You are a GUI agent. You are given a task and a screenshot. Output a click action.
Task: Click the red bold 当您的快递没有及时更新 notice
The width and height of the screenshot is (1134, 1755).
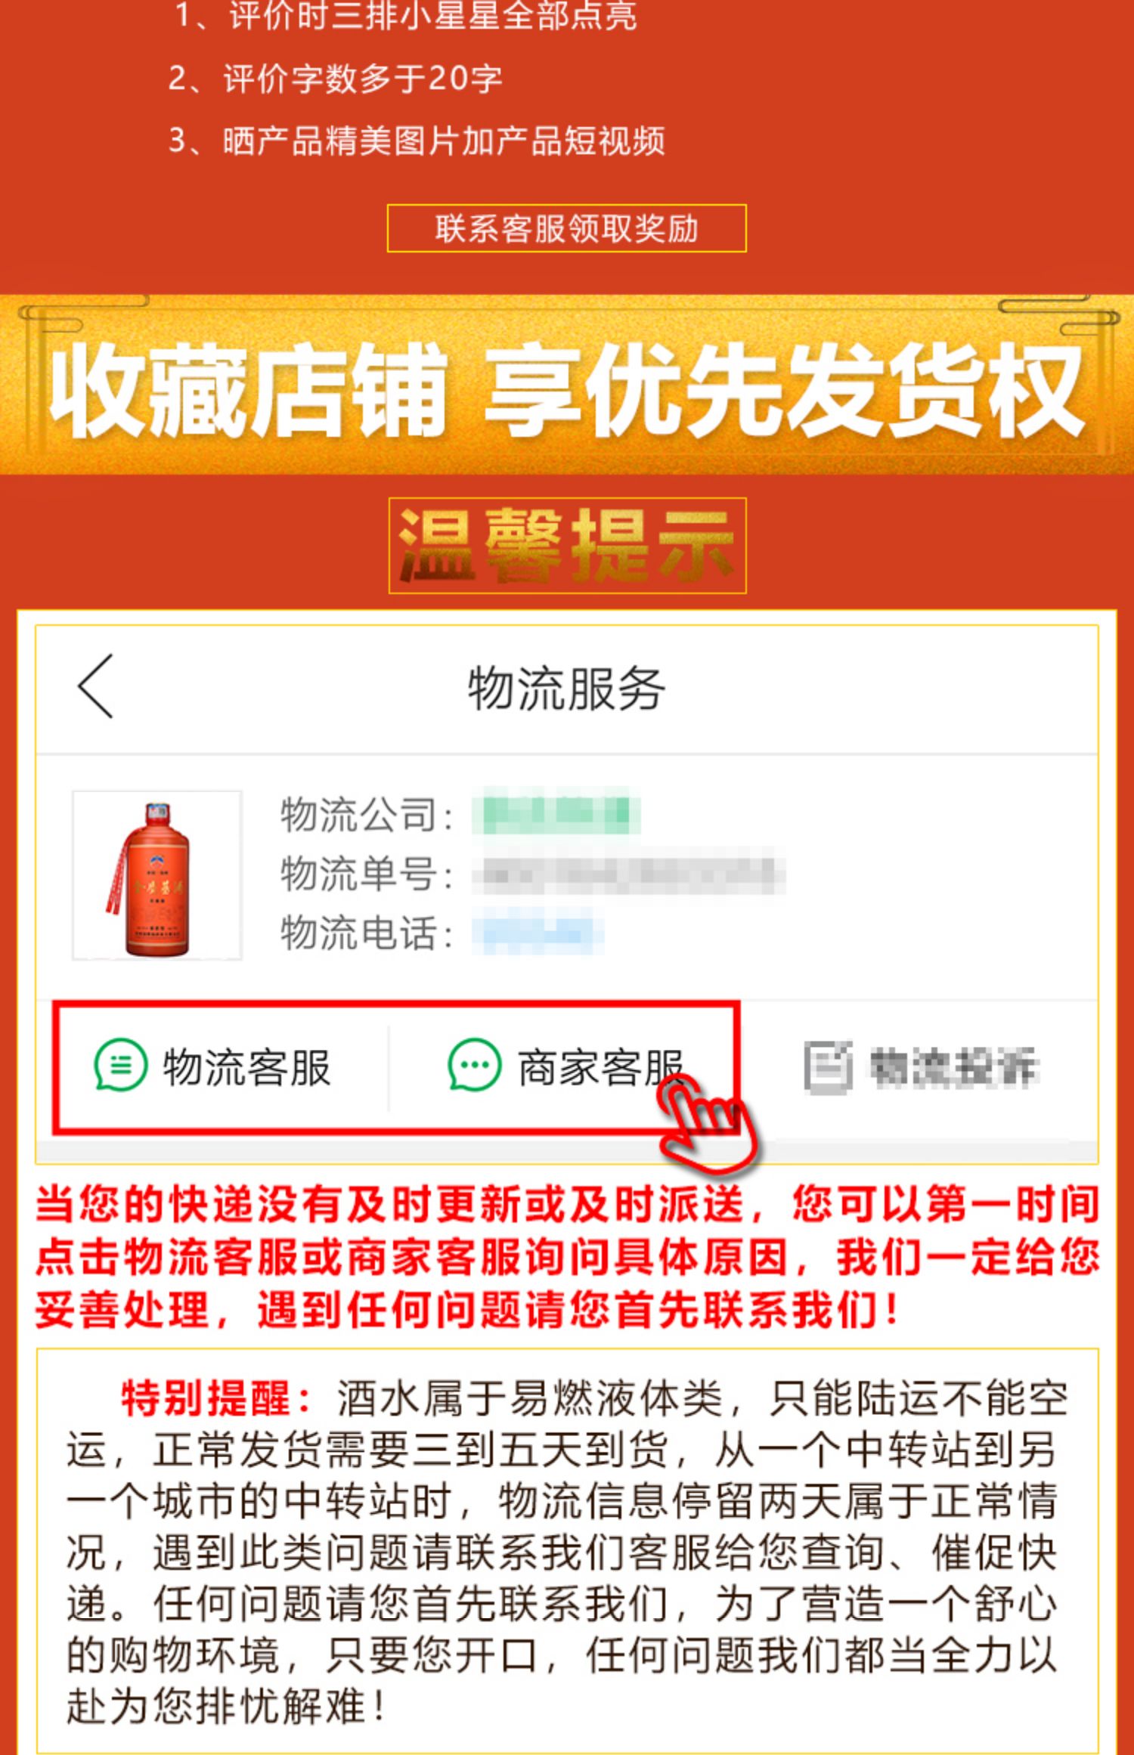pyautogui.click(x=567, y=1256)
